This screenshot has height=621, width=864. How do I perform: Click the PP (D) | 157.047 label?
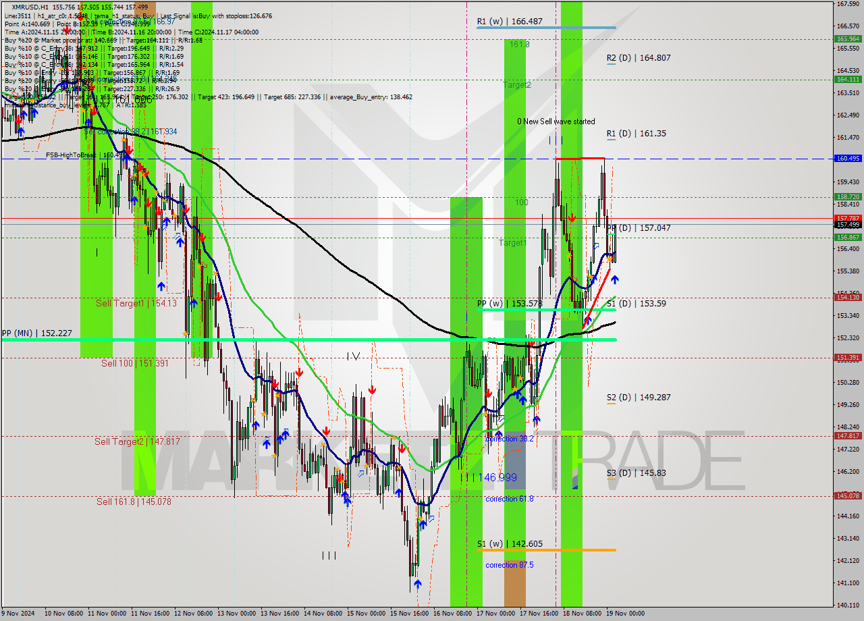tap(638, 228)
